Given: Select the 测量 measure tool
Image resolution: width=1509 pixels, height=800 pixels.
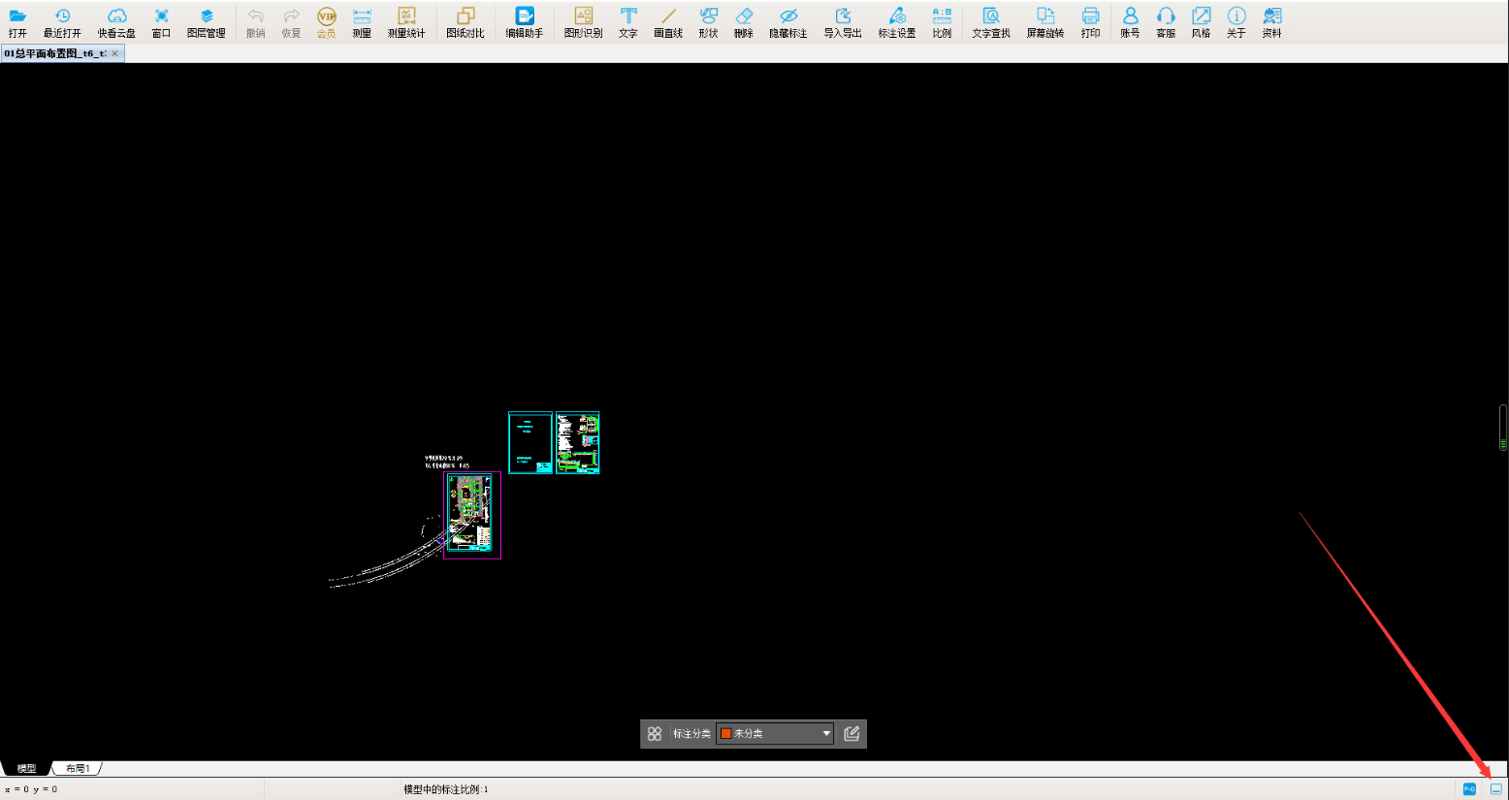Looking at the screenshot, I should click(x=362, y=21).
